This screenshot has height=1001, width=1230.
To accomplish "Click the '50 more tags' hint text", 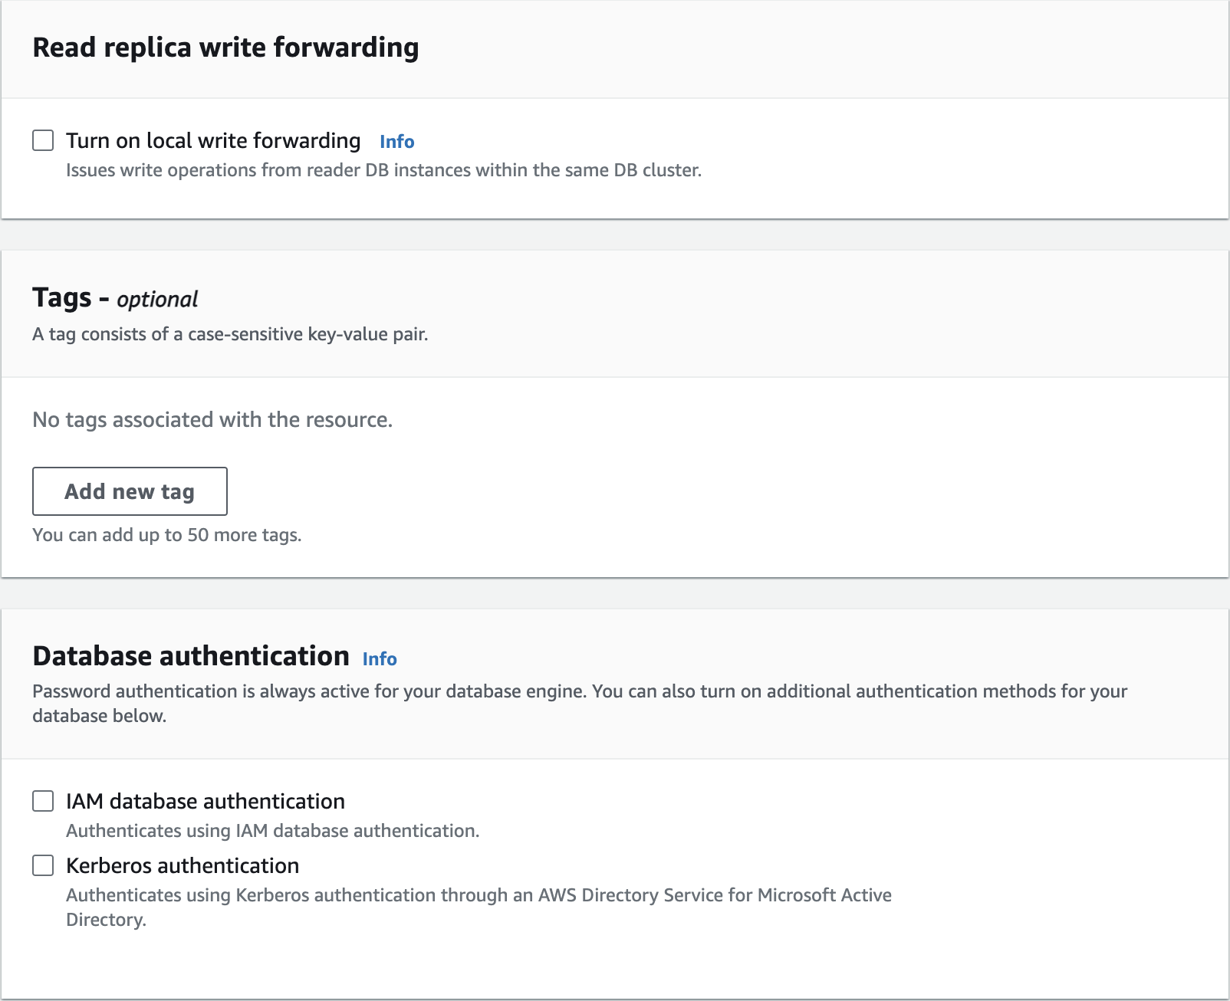I will (166, 535).
